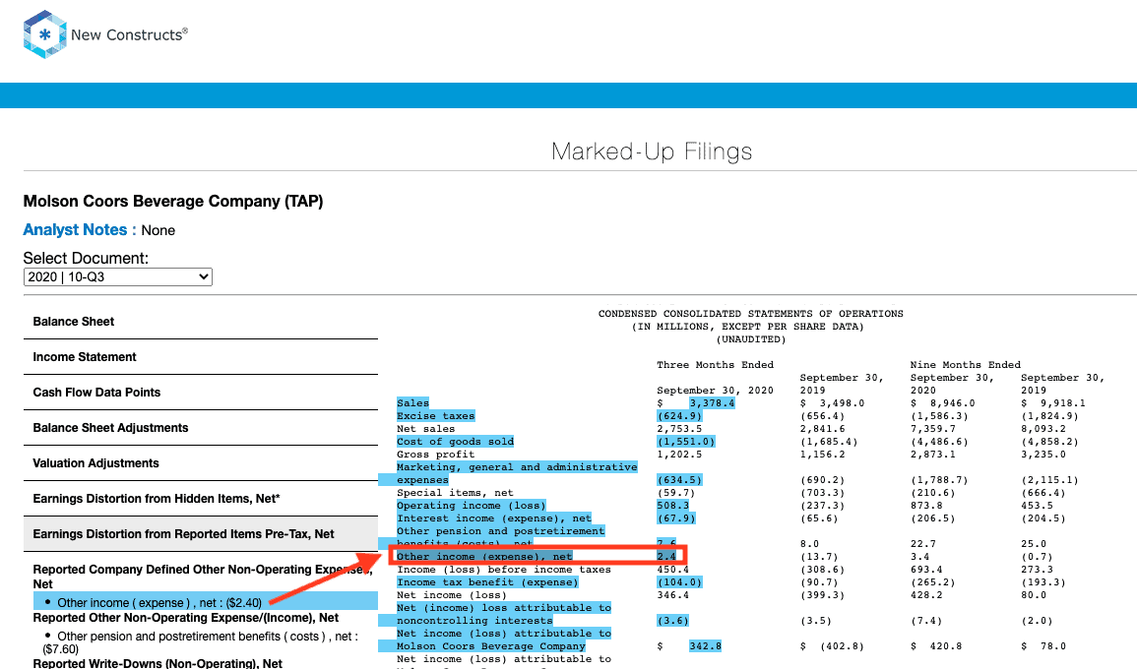Viewport: 1137px width, 669px height.
Task: Click the highlighted Sales value 3,378.4
Action: click(x=712, y=403)
